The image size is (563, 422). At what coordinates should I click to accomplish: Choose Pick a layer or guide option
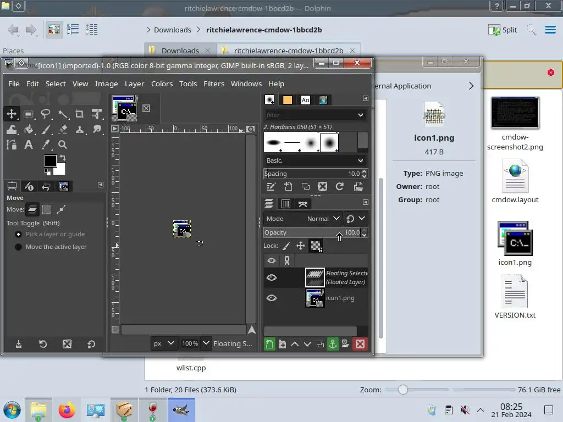click(x=50, y=234)
